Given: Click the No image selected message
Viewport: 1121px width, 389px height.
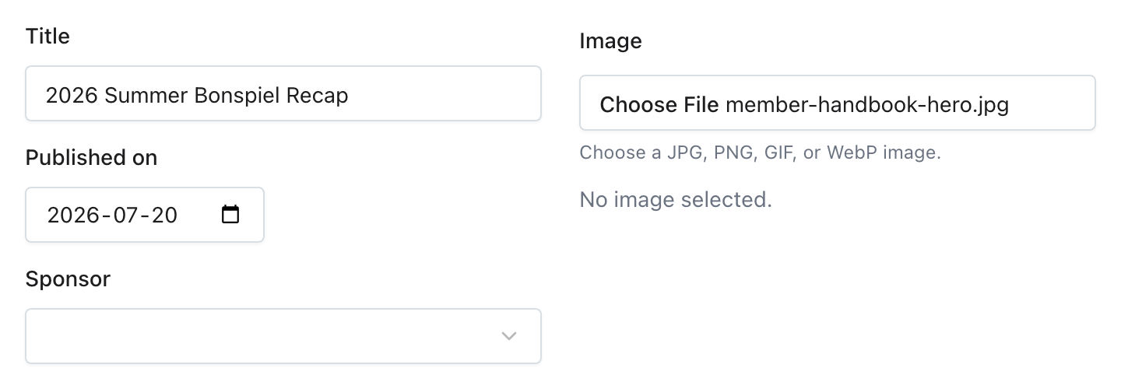Looking at the screenshot, I should tap(676, 200).
